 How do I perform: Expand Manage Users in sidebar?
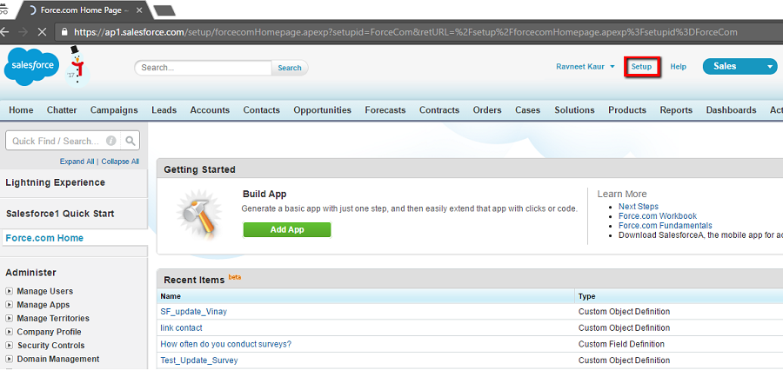pos(9,291)
